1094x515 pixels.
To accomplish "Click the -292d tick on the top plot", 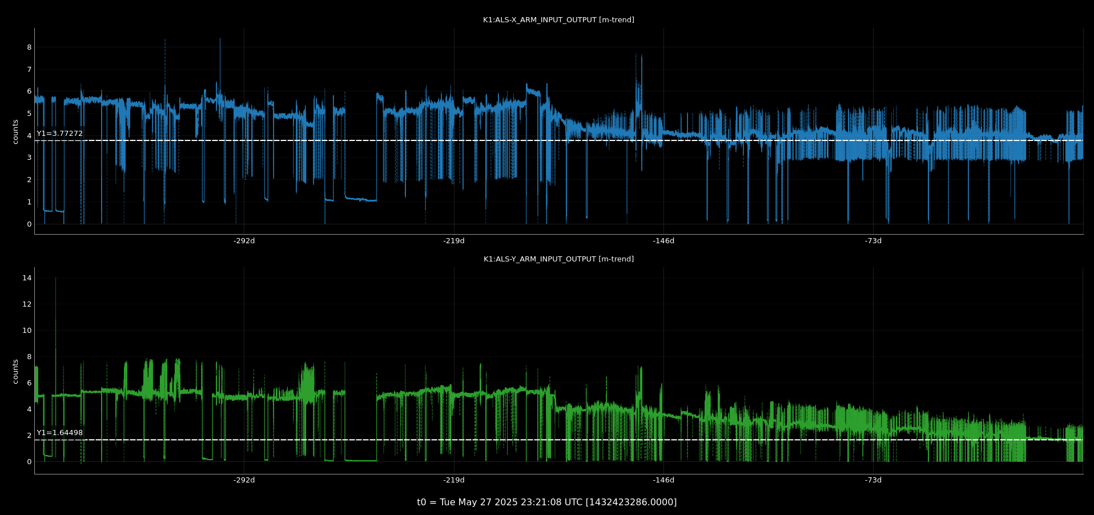I will tap(244, 241).
